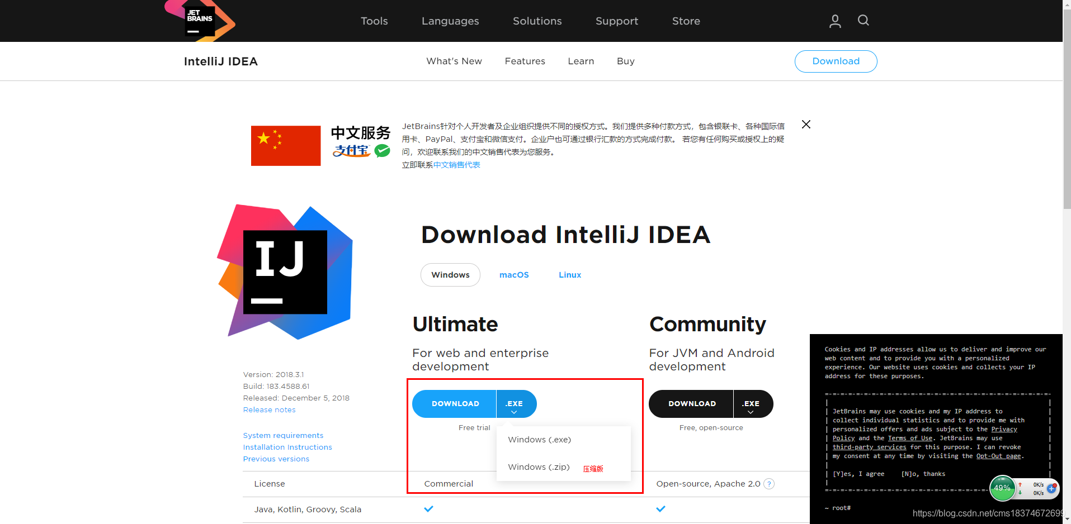
Task: Click the 'Open-source, Apache 2.0' cell
Action: (709, 484)
